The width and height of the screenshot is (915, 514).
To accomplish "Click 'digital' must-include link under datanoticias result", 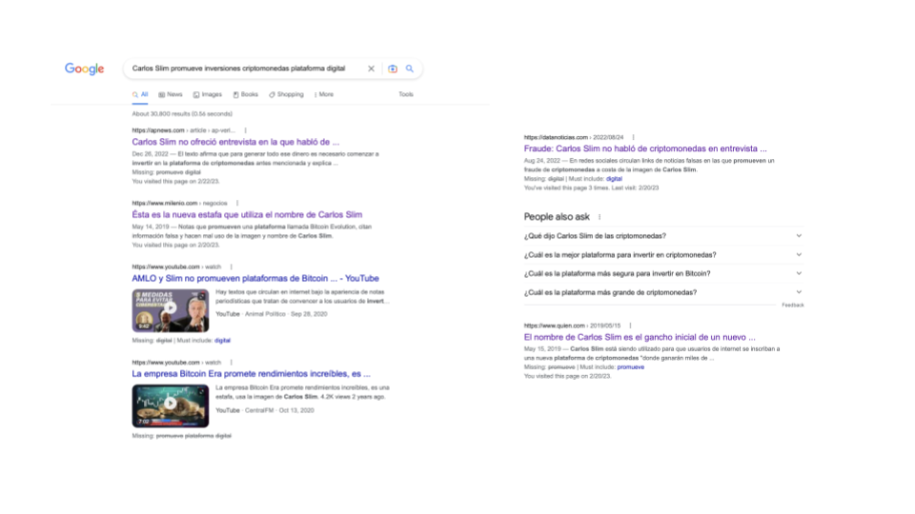I will [614, 179].
